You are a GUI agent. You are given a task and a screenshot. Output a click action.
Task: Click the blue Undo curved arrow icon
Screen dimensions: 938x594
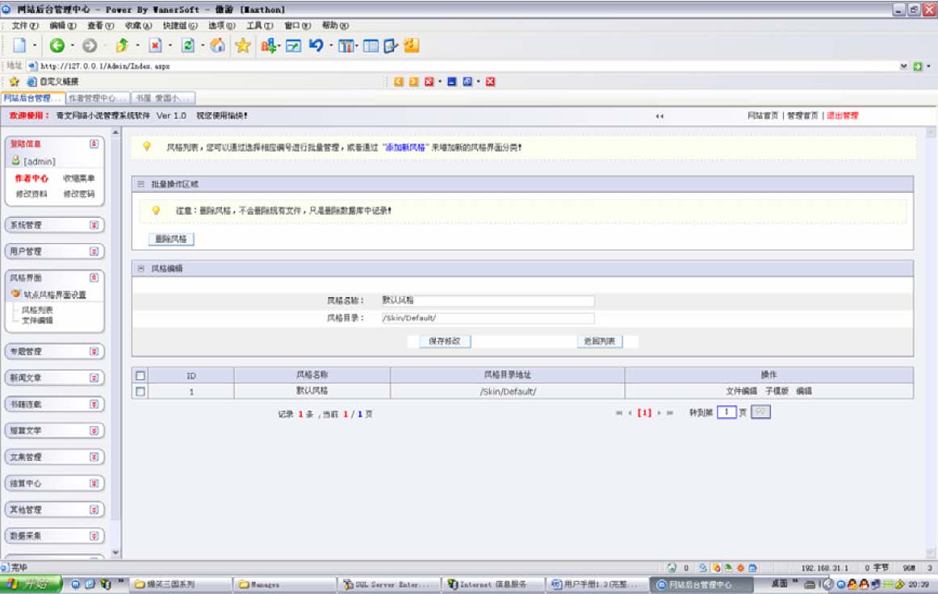(x=316, y=45)
